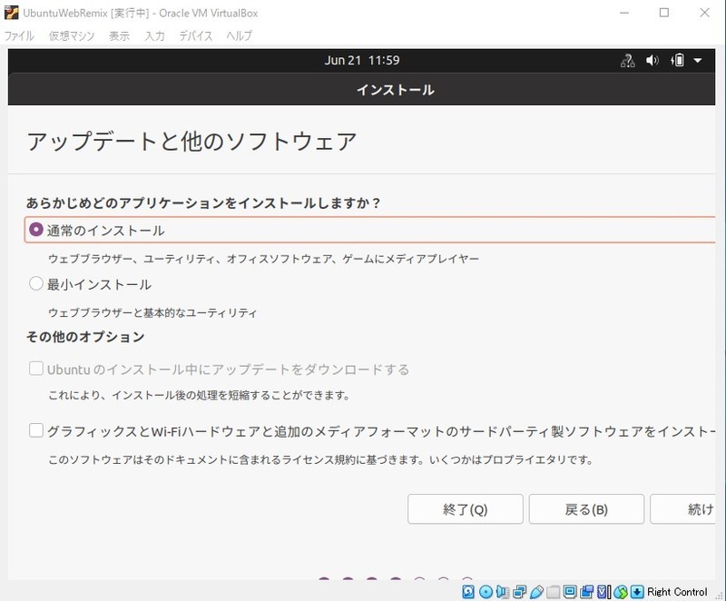Image resolution: width=726 pixels, height=601 pixels.
Task: Click the VirtualBox app icon in the title bar
Action: tap(11, 13)
